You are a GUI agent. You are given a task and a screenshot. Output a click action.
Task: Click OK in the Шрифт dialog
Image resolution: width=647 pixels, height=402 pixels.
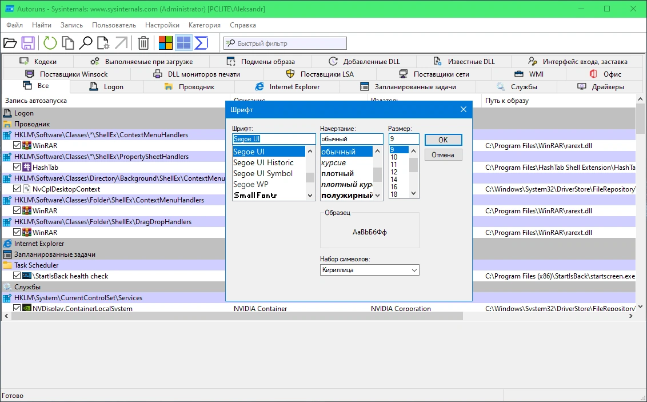coord(443,140)
